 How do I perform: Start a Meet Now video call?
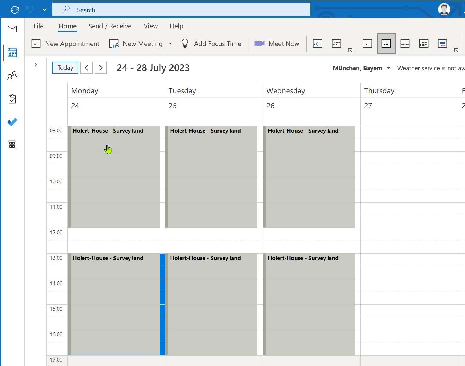pos(277,44)
